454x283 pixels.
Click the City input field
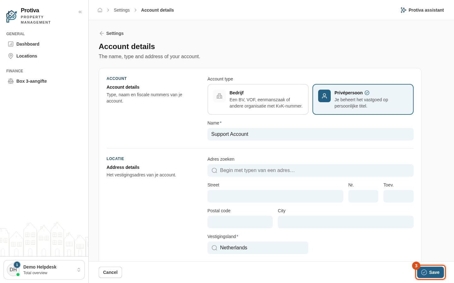346,222
